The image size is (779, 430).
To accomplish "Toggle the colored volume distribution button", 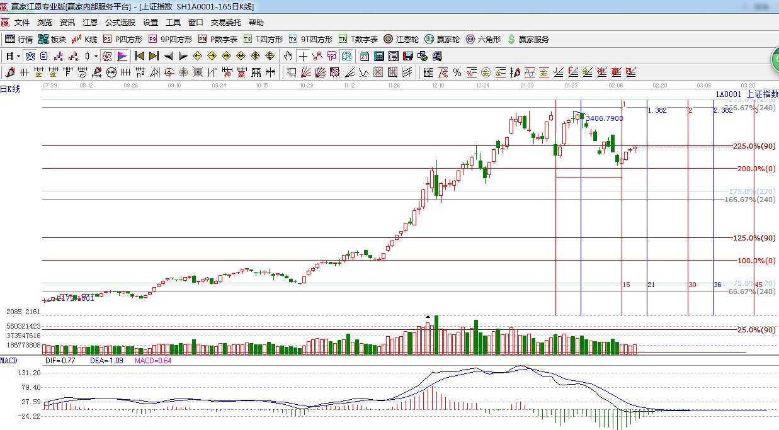I will 122,56.
